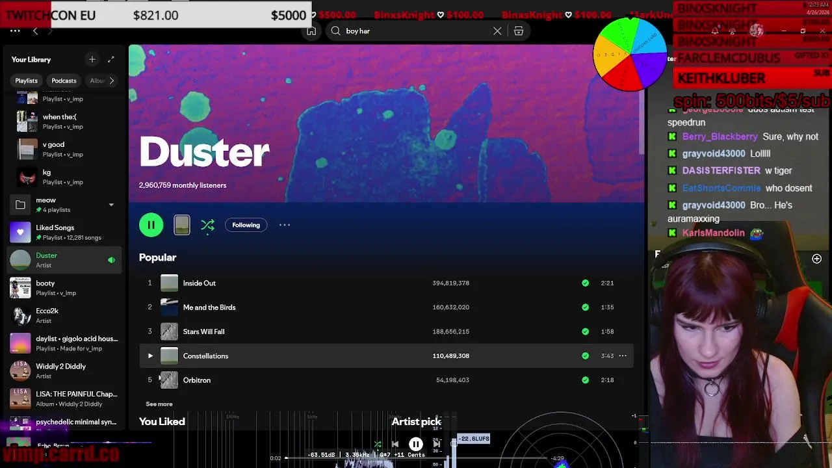Click the 2,960,759 monthly listeners text

183,185
